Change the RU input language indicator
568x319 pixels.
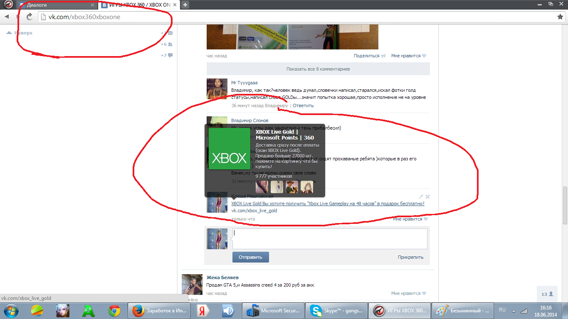502,310
